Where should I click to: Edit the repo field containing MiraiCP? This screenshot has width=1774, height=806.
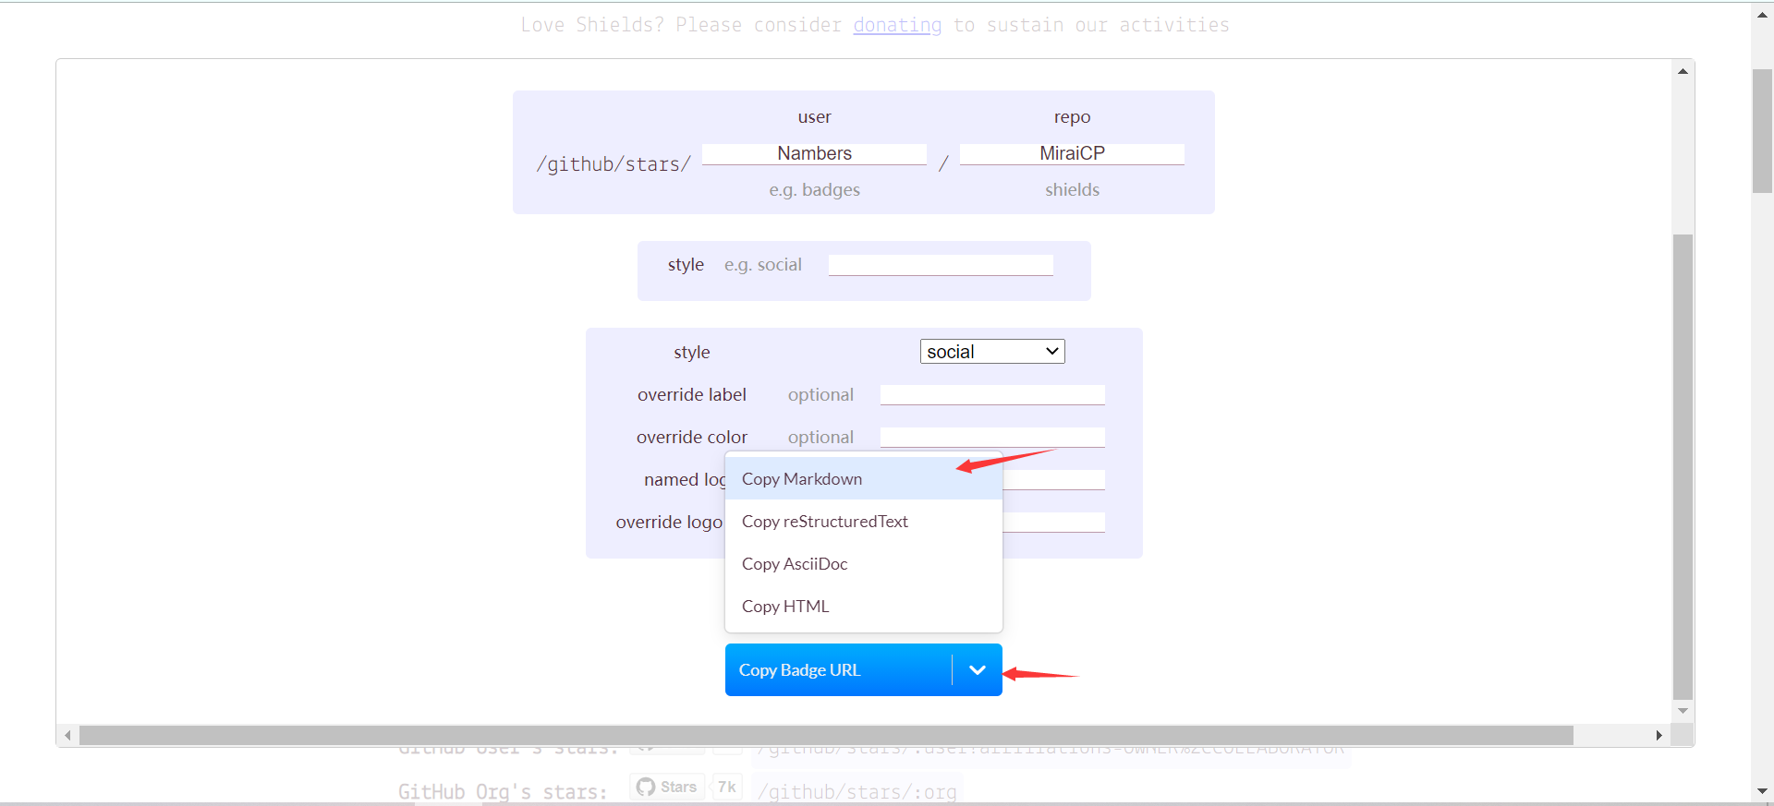[x=1072, y=153]
